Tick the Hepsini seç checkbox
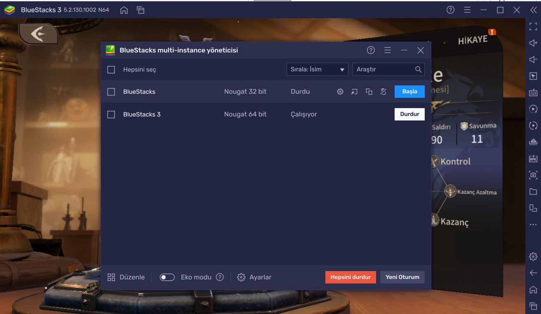This screenshot has width=541, height=314. pos(111,70)
